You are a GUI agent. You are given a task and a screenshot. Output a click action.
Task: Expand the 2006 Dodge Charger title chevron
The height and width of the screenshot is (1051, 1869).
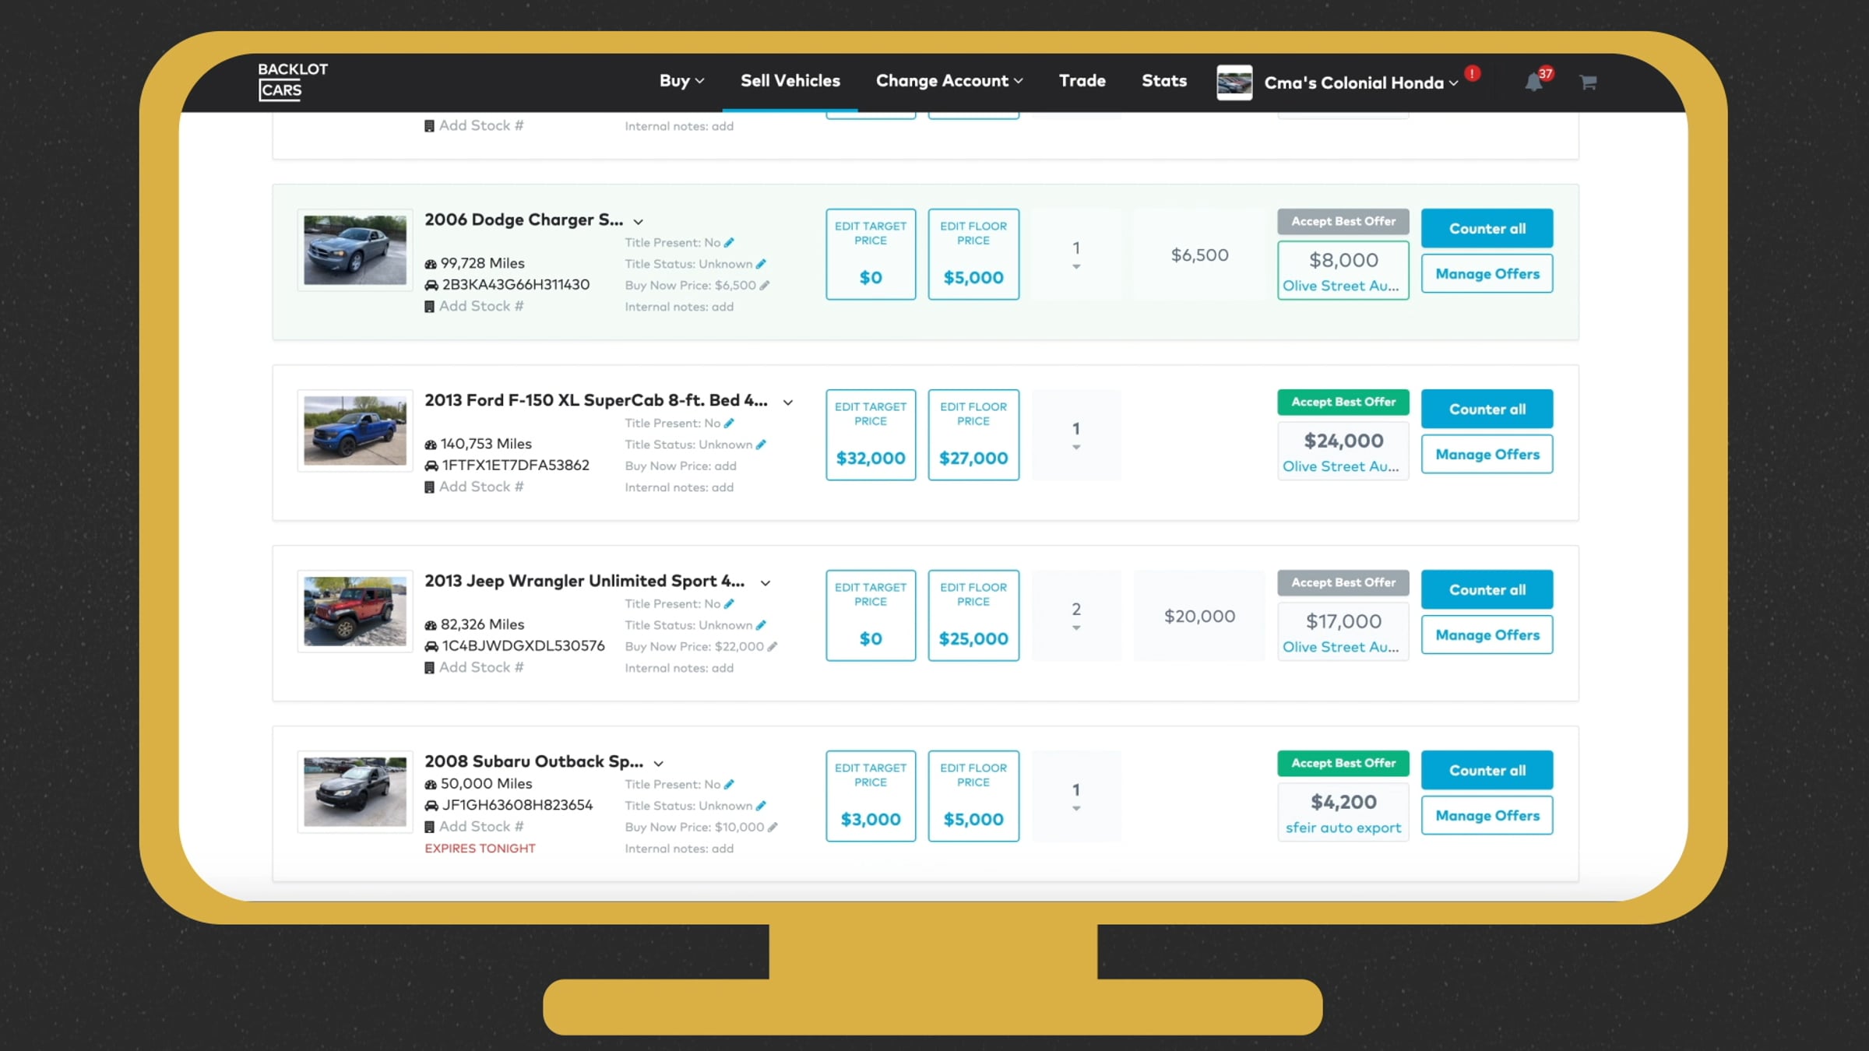pos(639,222)
